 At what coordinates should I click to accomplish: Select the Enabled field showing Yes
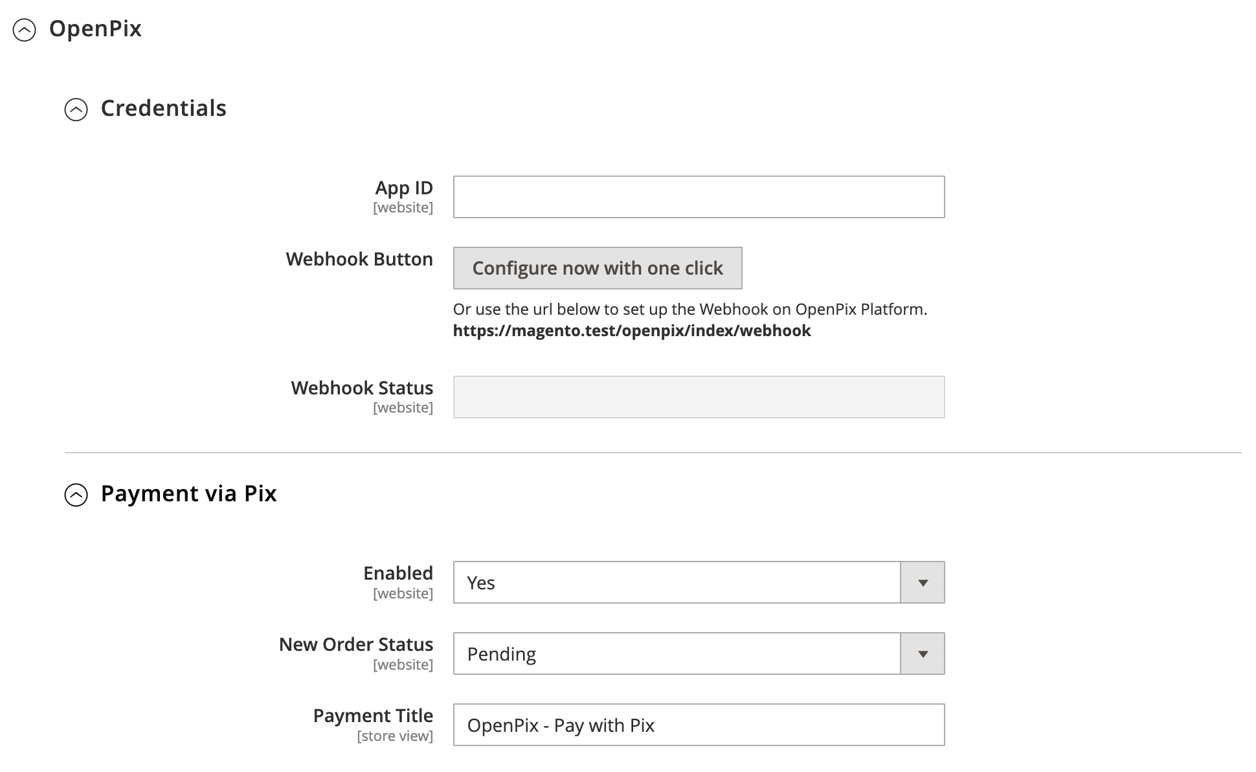(x=677, y=583)
